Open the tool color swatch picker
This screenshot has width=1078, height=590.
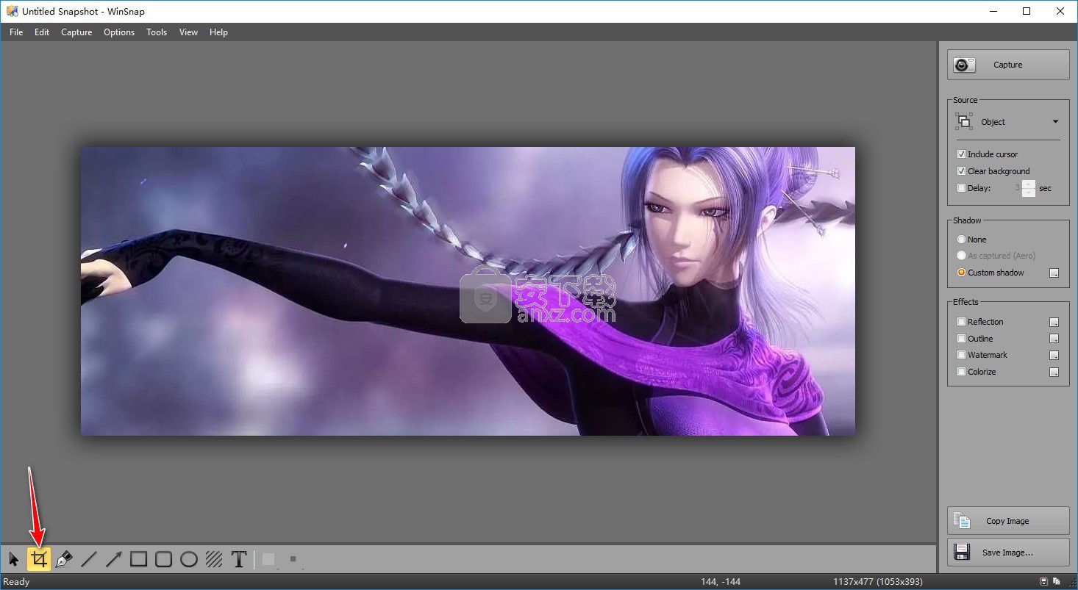269,560
